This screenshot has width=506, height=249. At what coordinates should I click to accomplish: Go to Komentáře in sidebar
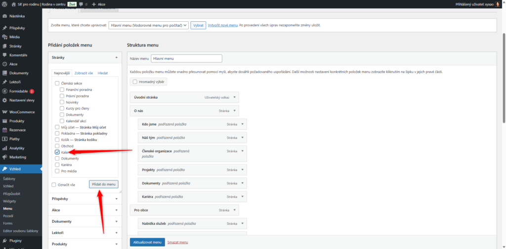coord(18,55)
